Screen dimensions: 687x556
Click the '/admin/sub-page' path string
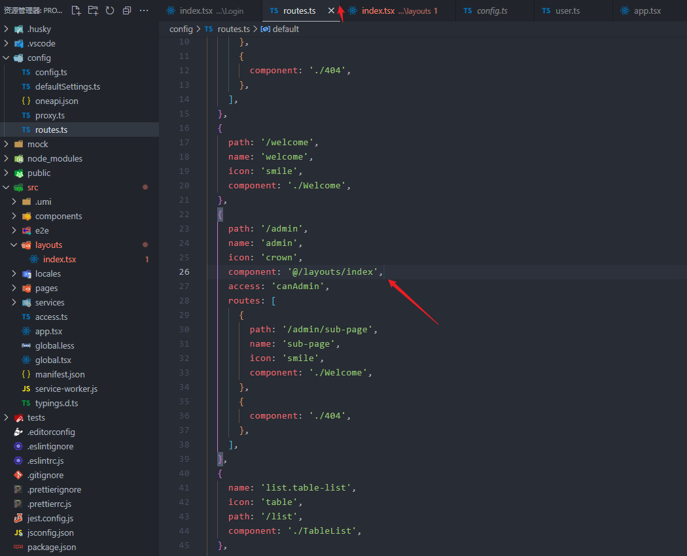328,330
